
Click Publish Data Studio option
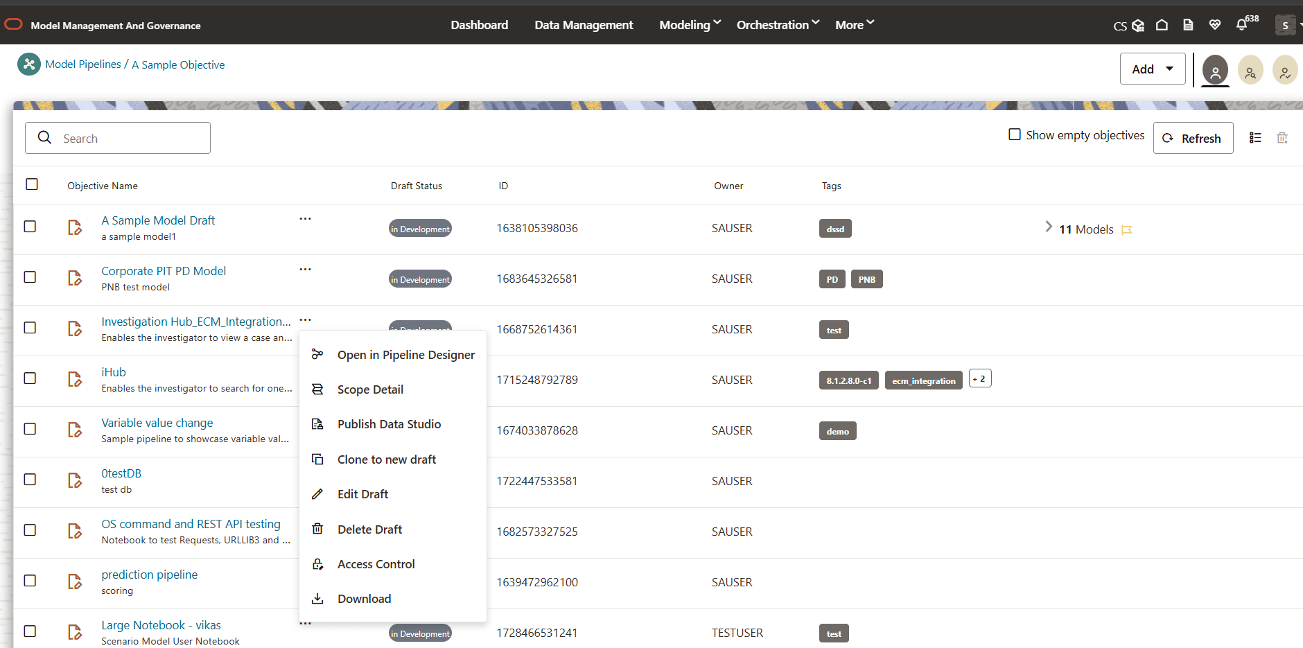[389, 423]
